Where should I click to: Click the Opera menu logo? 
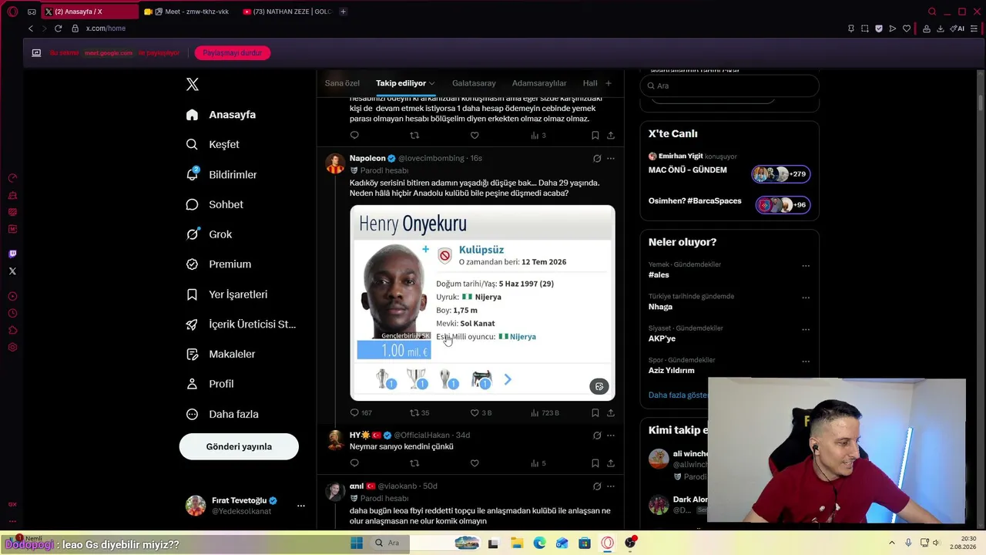(12, 12)
